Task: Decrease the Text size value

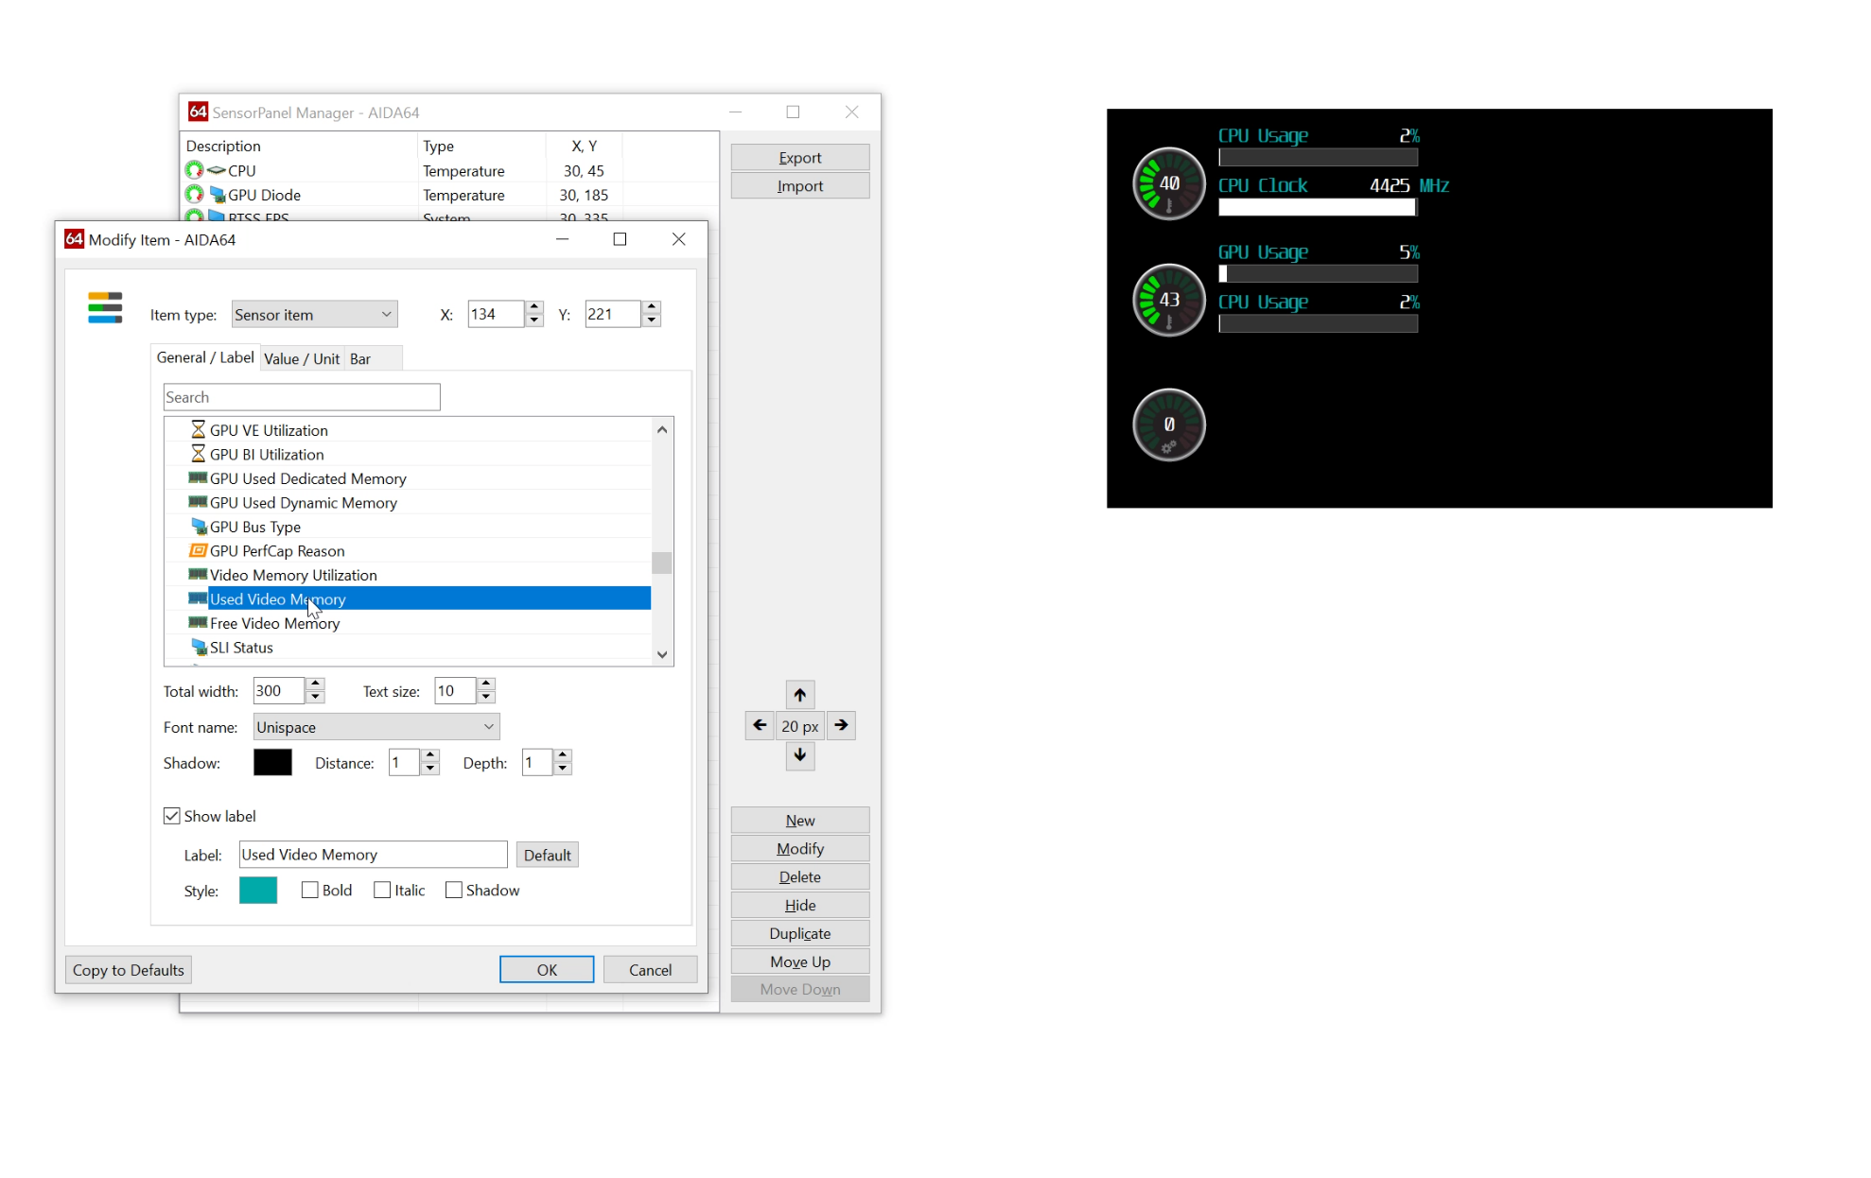Action: (486, 697)
